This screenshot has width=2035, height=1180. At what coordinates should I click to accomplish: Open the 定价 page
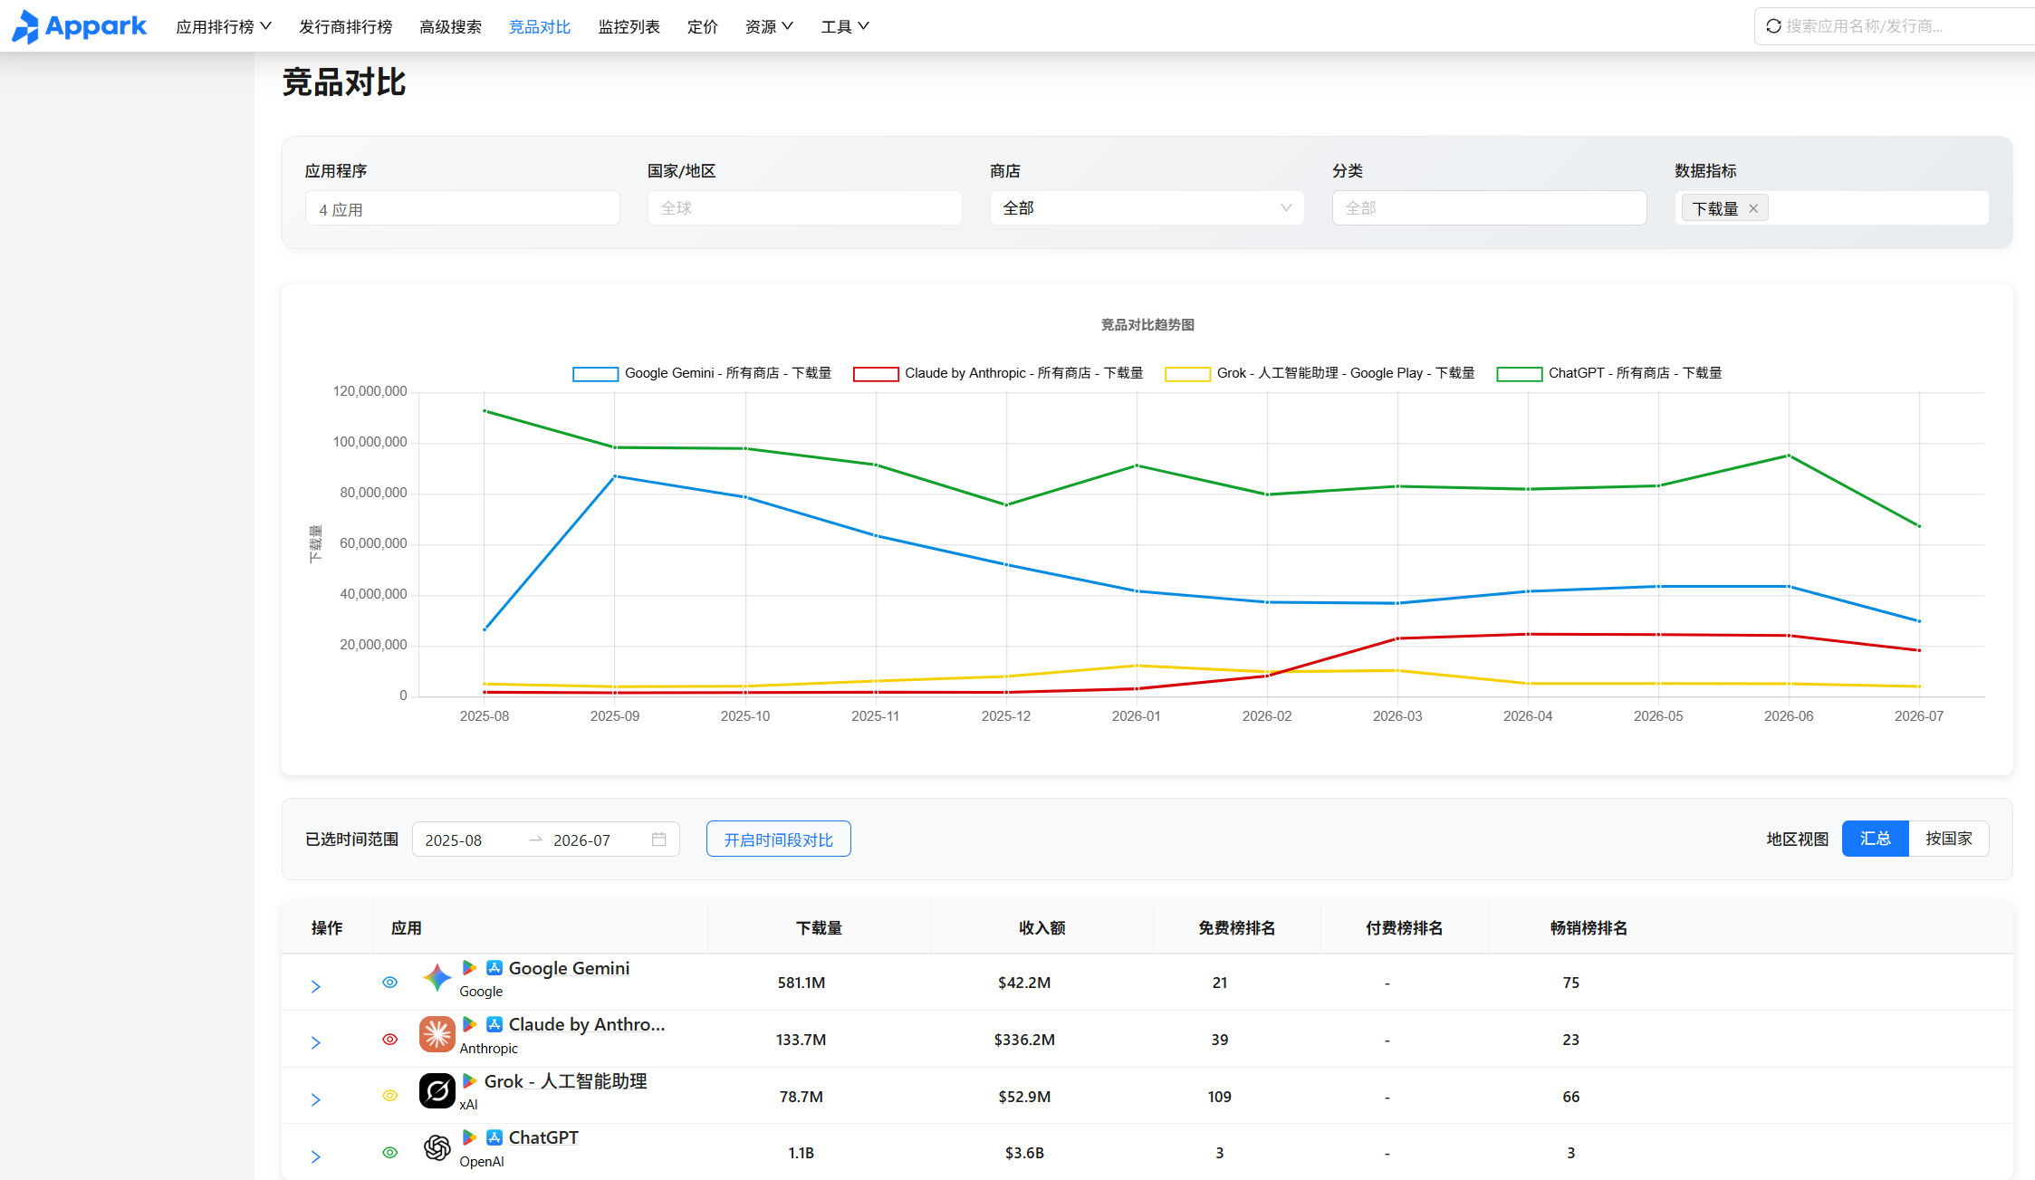pos(703,27)
